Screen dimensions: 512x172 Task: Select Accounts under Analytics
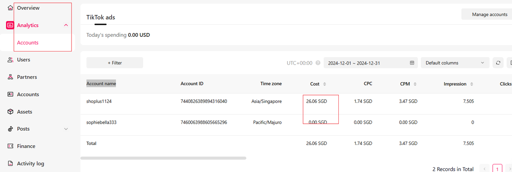point(28,43)
